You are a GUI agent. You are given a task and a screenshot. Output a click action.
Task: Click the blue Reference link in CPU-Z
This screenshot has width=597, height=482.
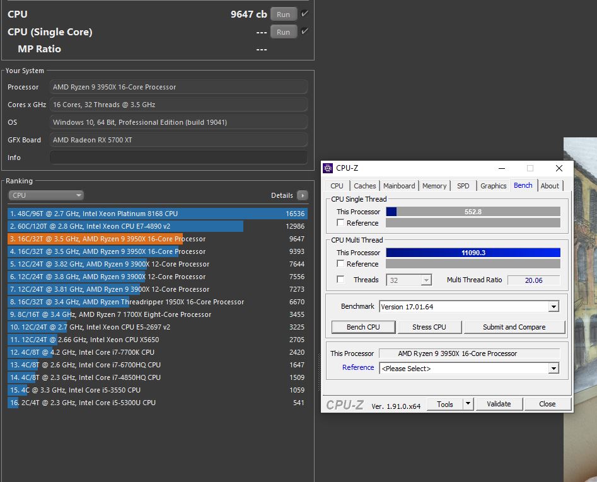358,367
